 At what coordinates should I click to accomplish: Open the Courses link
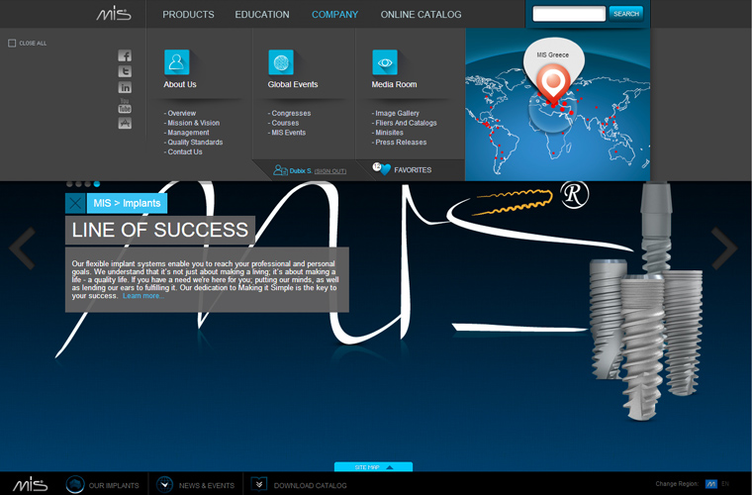pos(283,123)
